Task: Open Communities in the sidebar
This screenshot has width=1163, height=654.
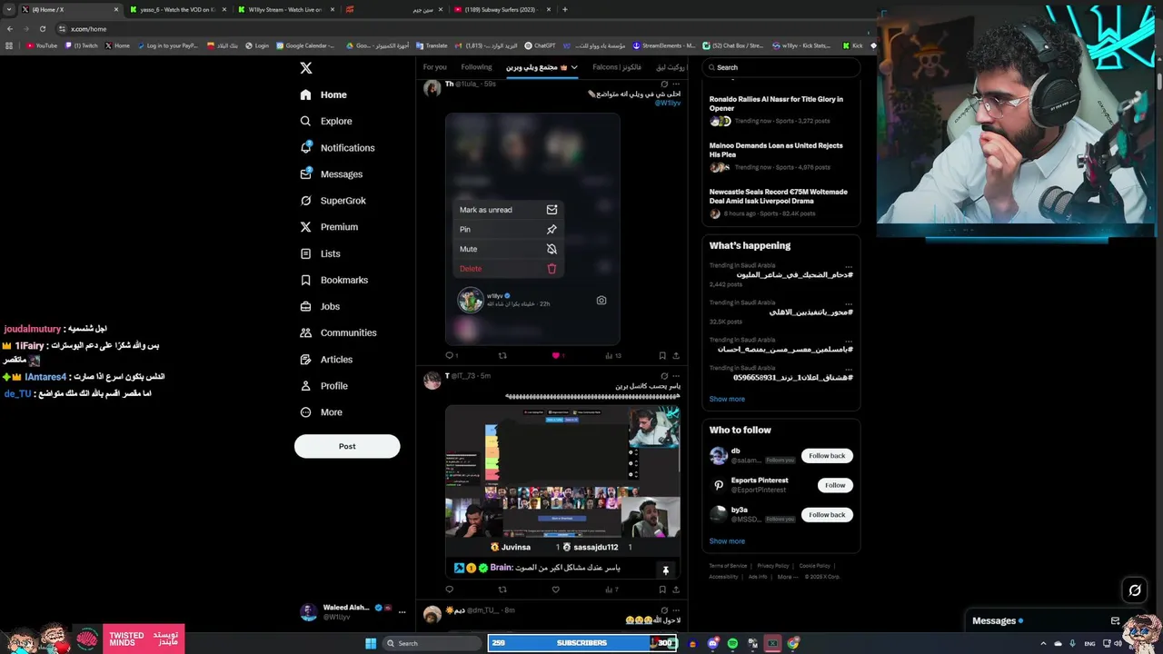Action: (x=338, y=332)
